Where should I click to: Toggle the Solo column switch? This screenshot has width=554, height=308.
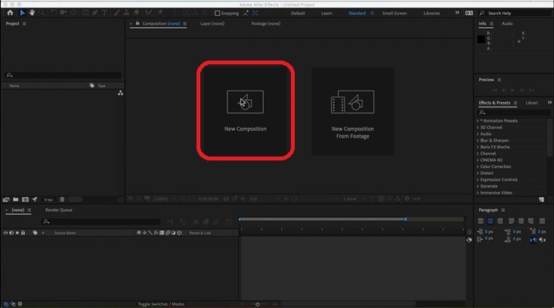tap(17, 232)
